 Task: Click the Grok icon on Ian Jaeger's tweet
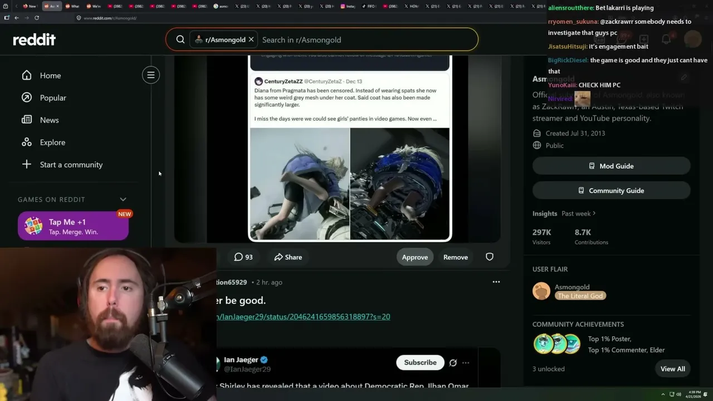[453, 363]
